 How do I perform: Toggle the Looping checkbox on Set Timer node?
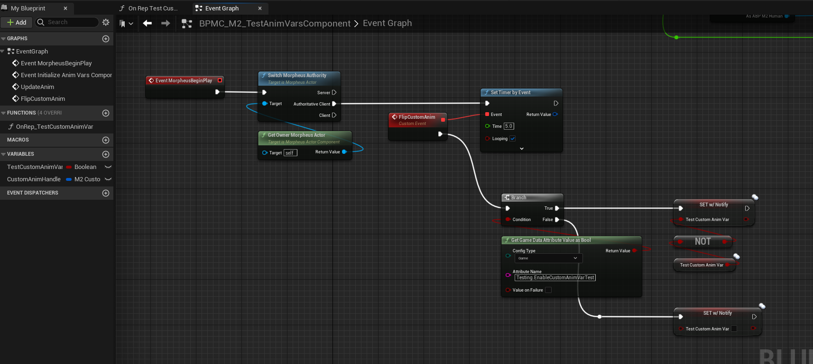[x=513, y=139]
